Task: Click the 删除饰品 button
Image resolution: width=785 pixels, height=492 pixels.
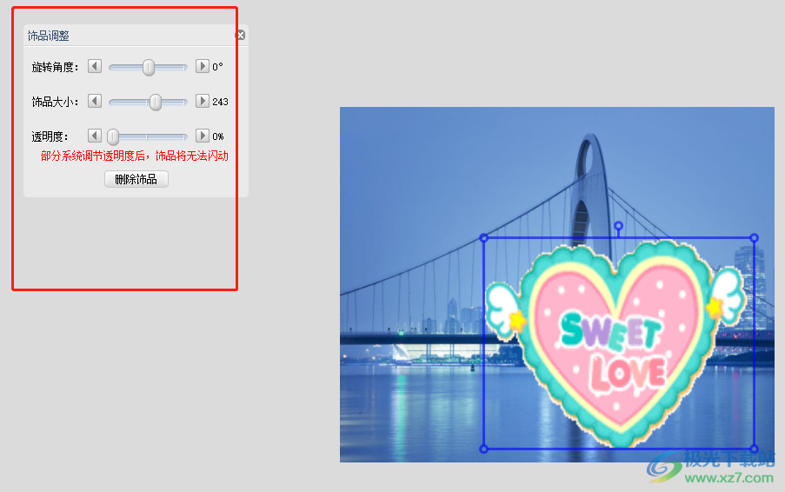Action: pos(136,179)
